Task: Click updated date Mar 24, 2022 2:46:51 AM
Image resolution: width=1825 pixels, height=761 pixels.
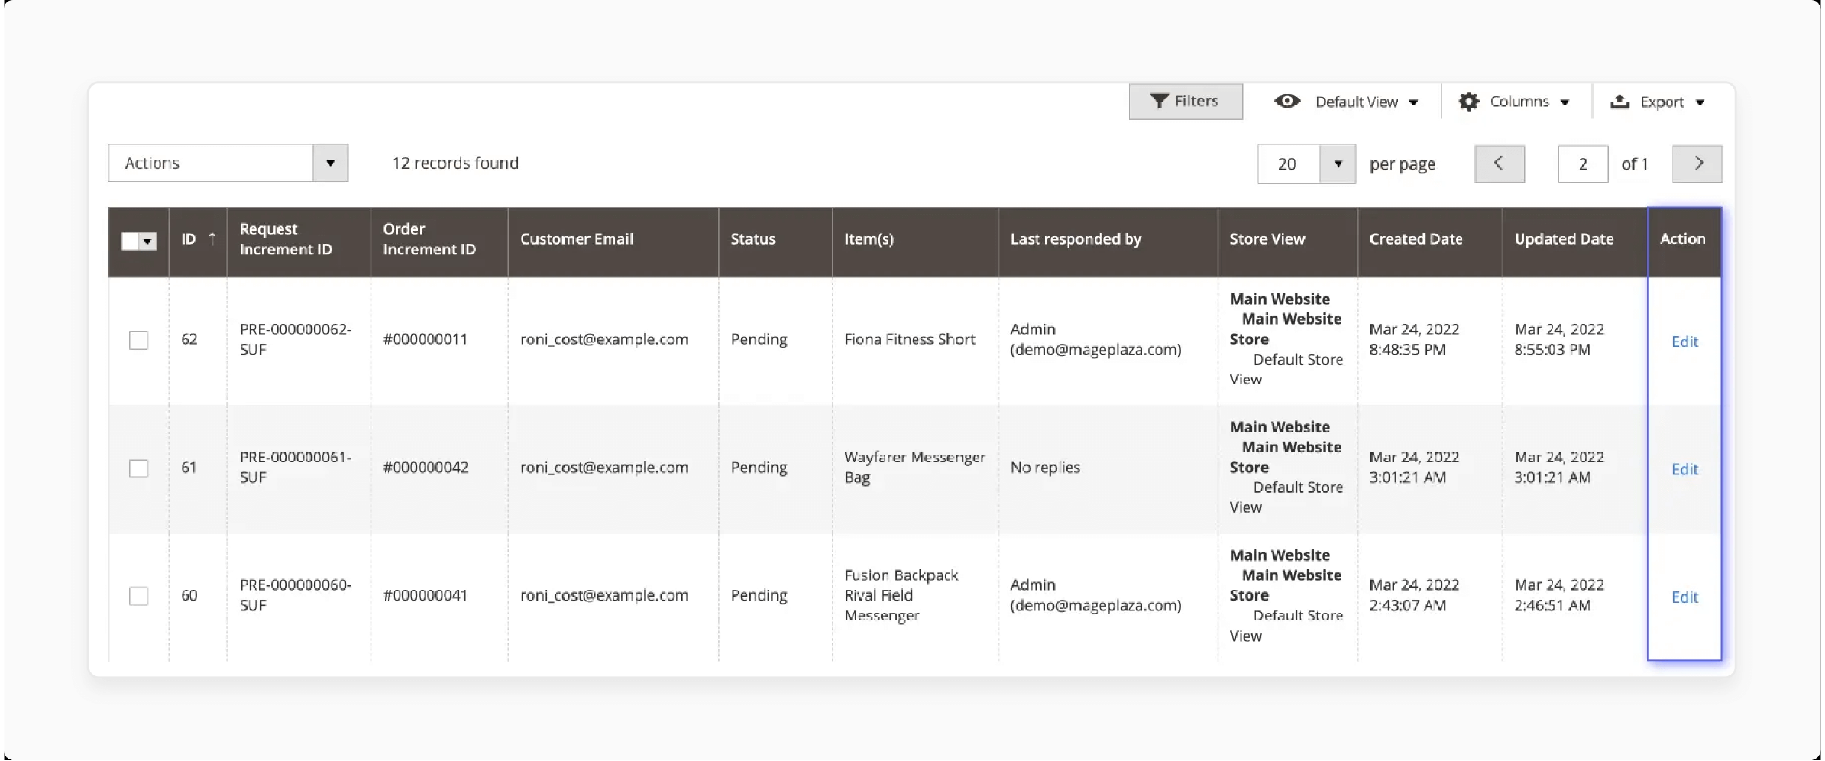Action: (x=1559, y=595)
